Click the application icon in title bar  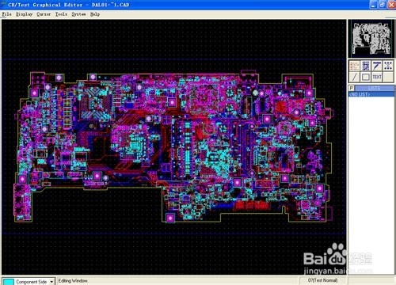tap(4, 5)
